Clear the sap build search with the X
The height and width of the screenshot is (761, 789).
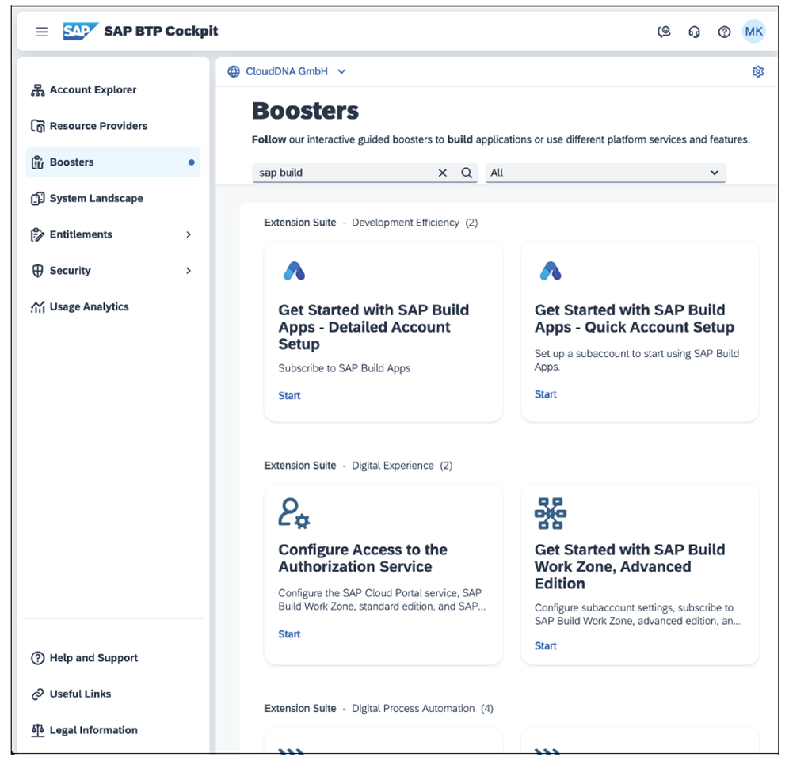tap(442, 173)
